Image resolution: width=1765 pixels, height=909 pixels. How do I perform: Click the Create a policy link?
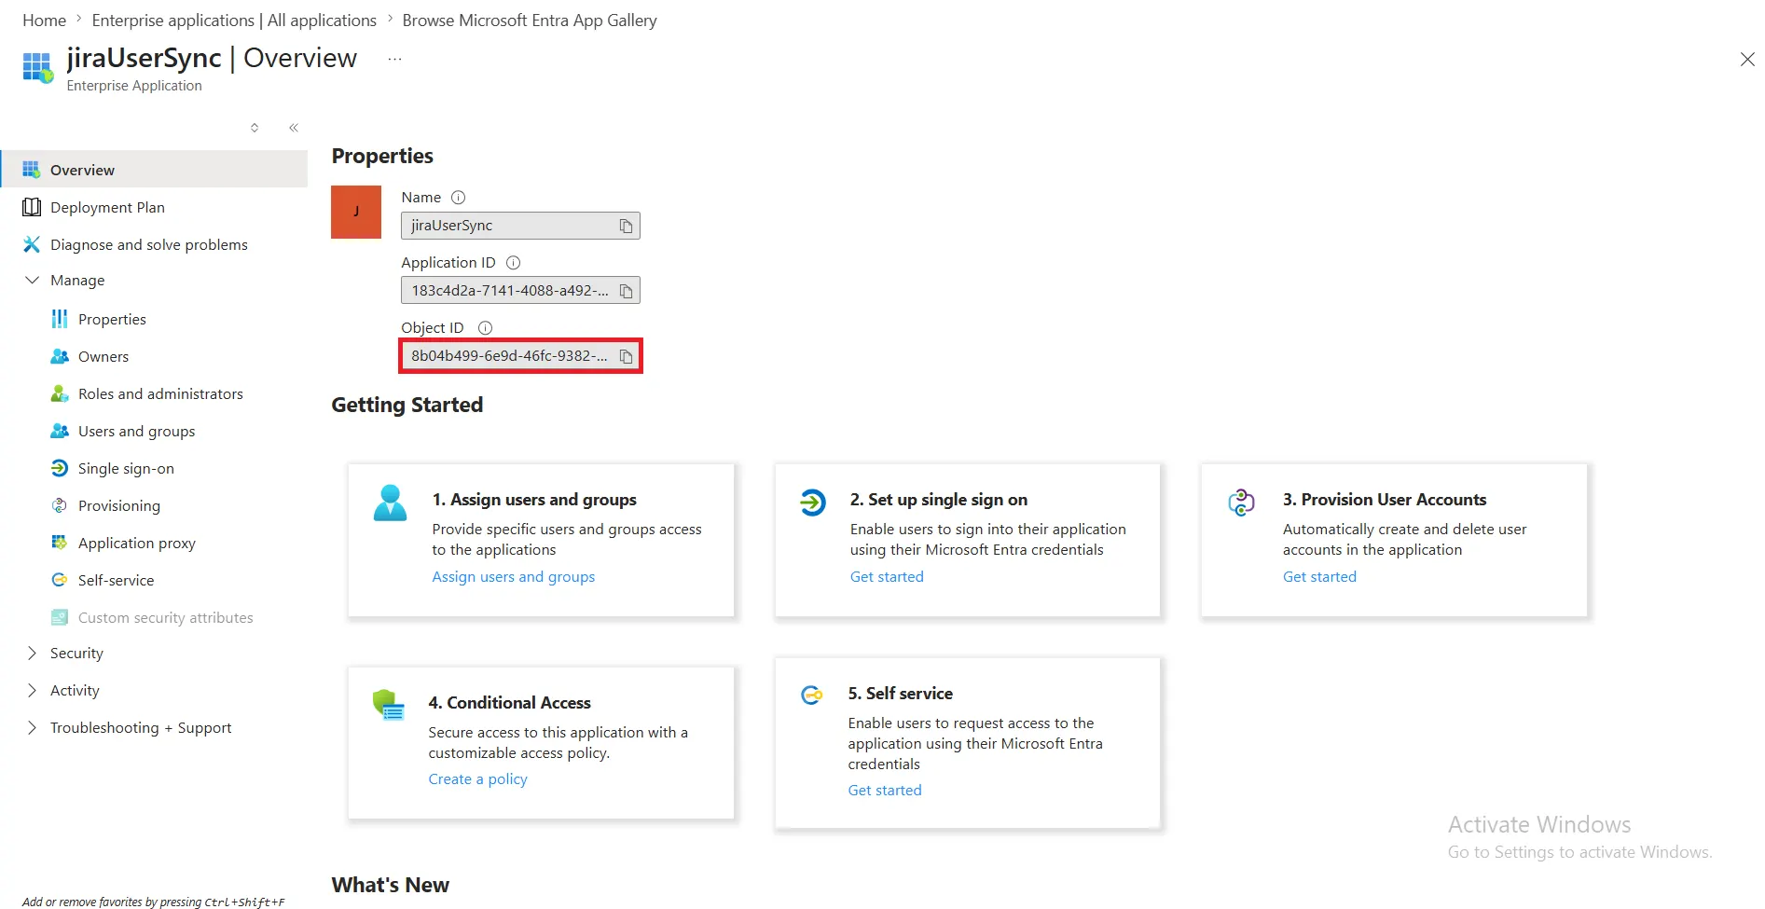(x=477, y=779)
